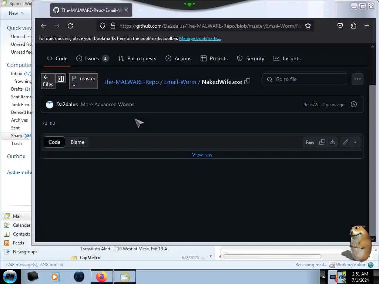Open the Security tab
Viewport: 379px width, 284px height.
251,58
